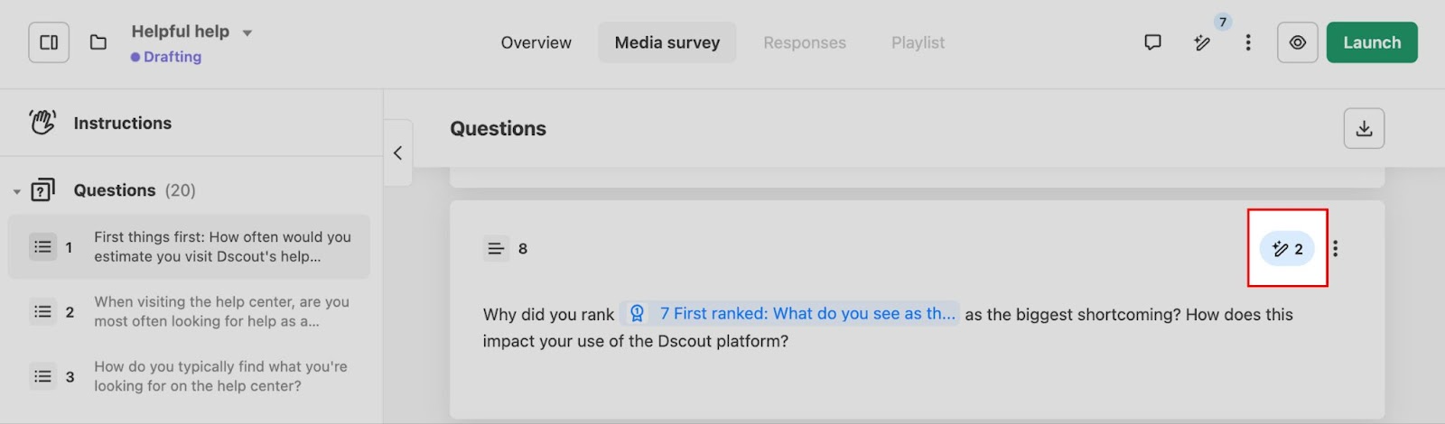Click the AI suggestions pill showing 2
This screenshot has height=424, width=1445.
coord(1287,249)
